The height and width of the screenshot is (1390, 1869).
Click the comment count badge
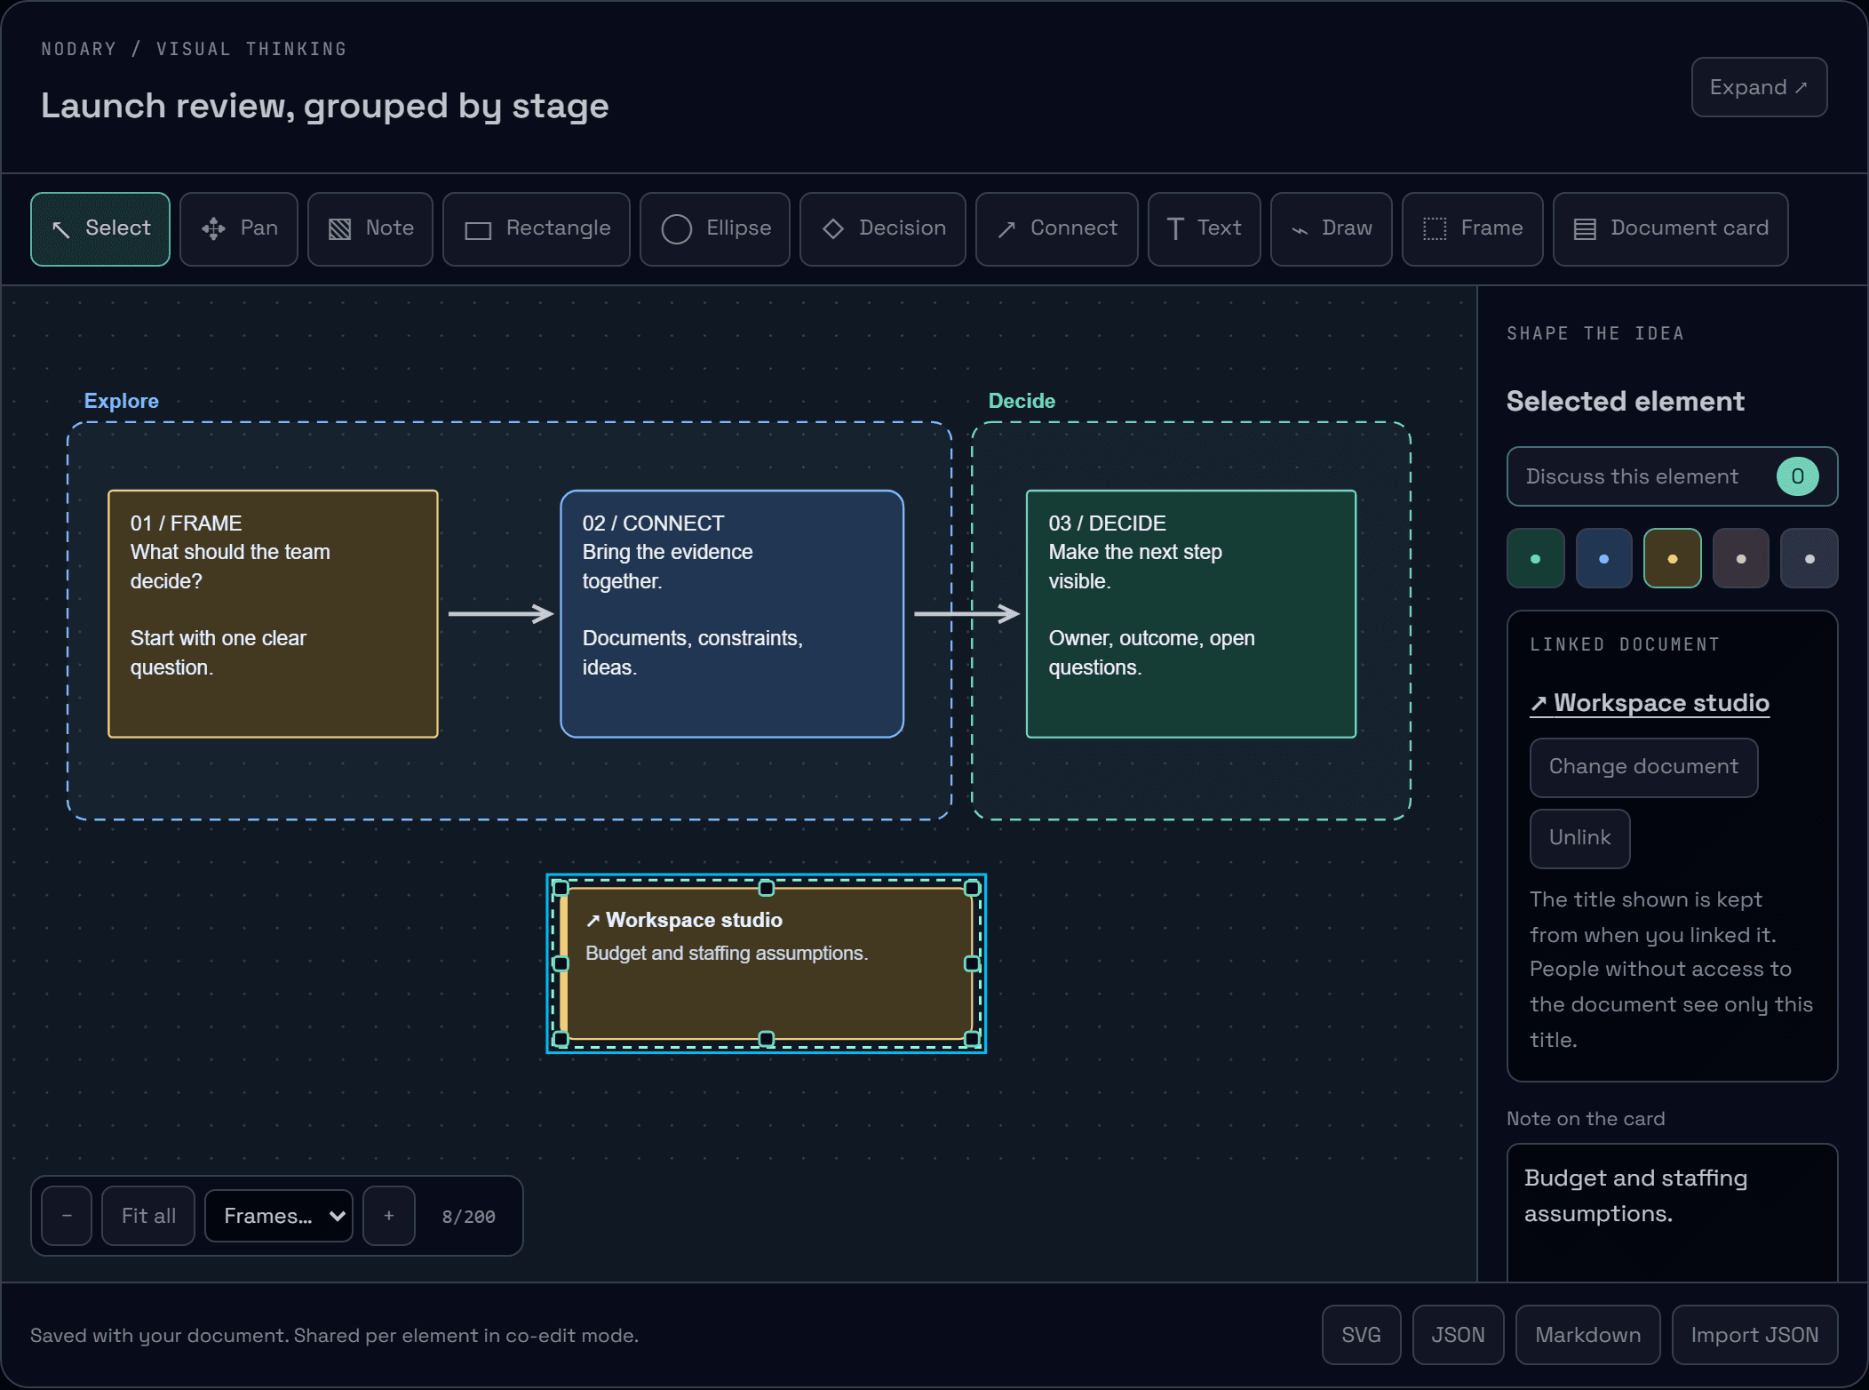[x=1797, y=476]
